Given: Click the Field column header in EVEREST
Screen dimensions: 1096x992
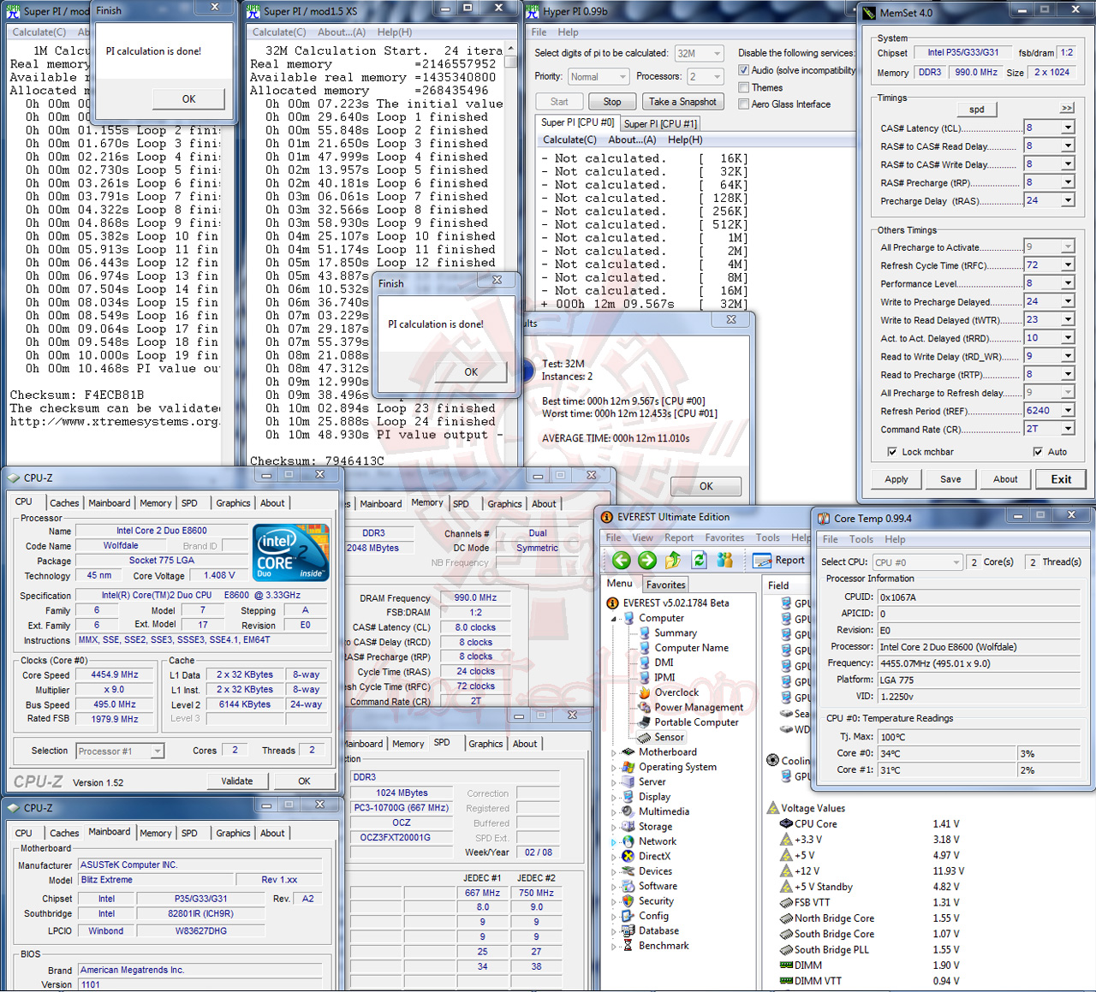Looking at the screenshot, I should point(778,585).
